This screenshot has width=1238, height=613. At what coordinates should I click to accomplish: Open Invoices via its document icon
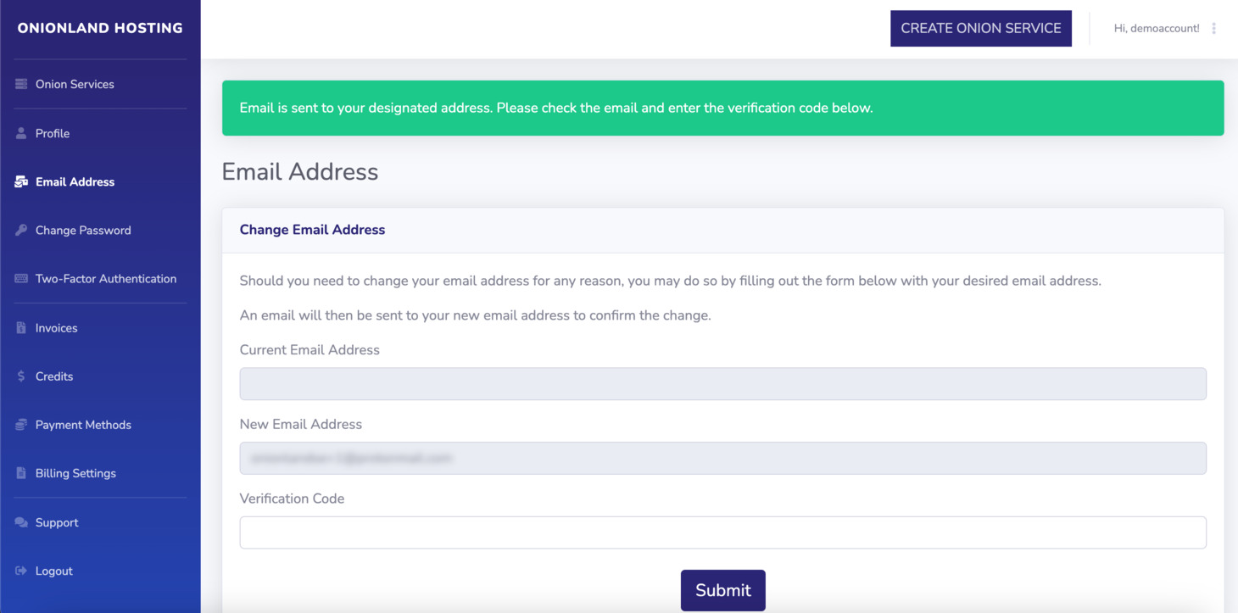click(x=20, y=327)
